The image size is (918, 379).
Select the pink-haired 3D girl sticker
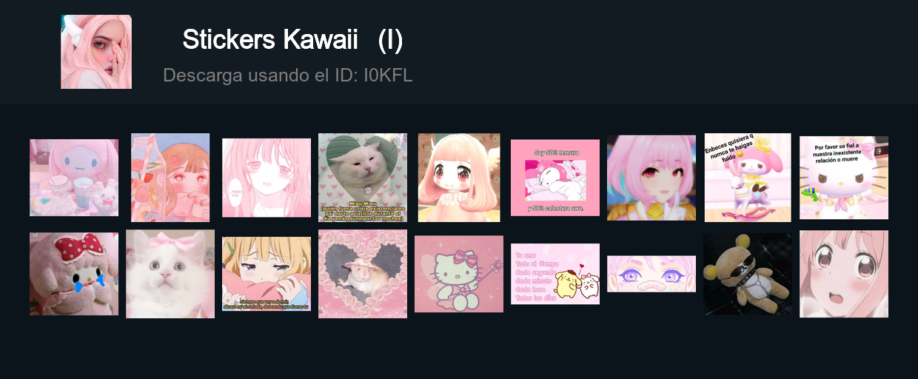click(651, 178)
